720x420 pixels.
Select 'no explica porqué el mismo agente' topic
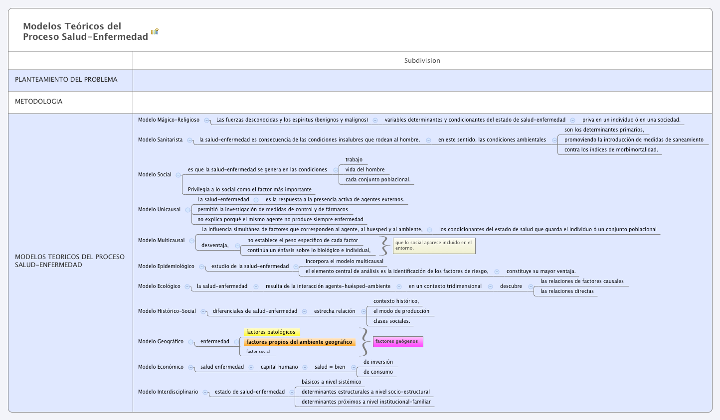(280, 220)
